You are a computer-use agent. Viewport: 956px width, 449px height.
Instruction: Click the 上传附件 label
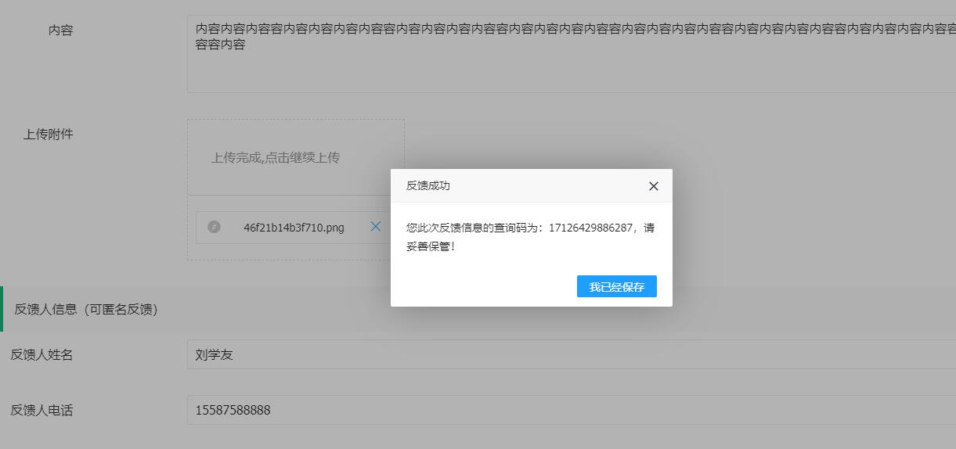point(48,135)
